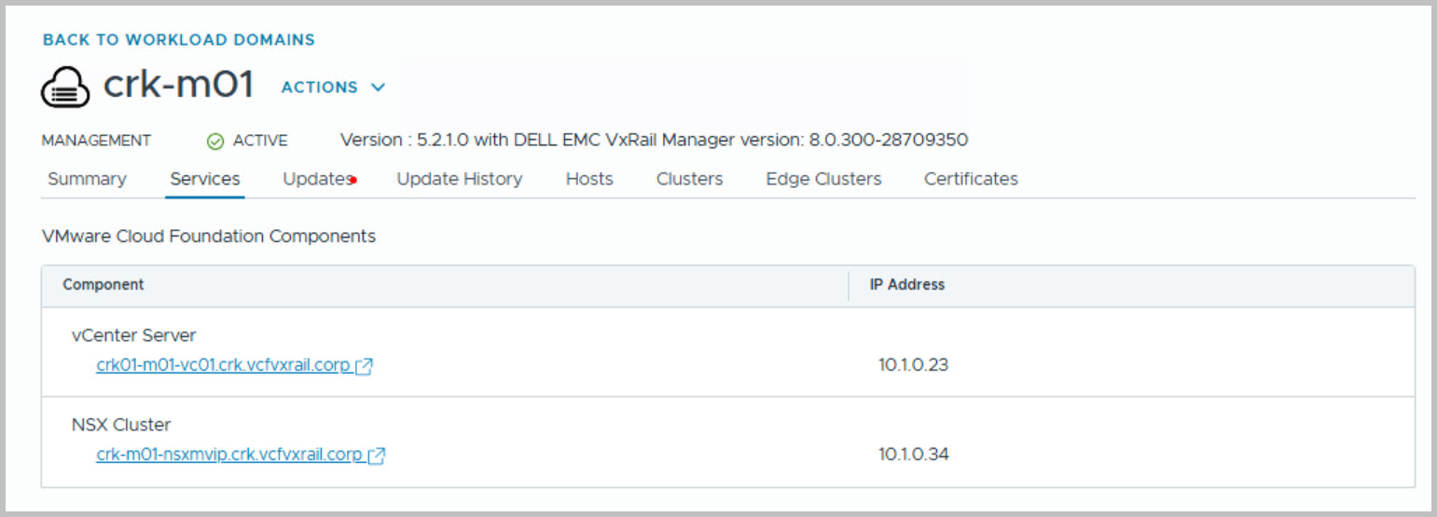The height and width of the screenshot is (517, 1437).
Task: Go back to Workload Domains
Action: (x=179, y=40)
